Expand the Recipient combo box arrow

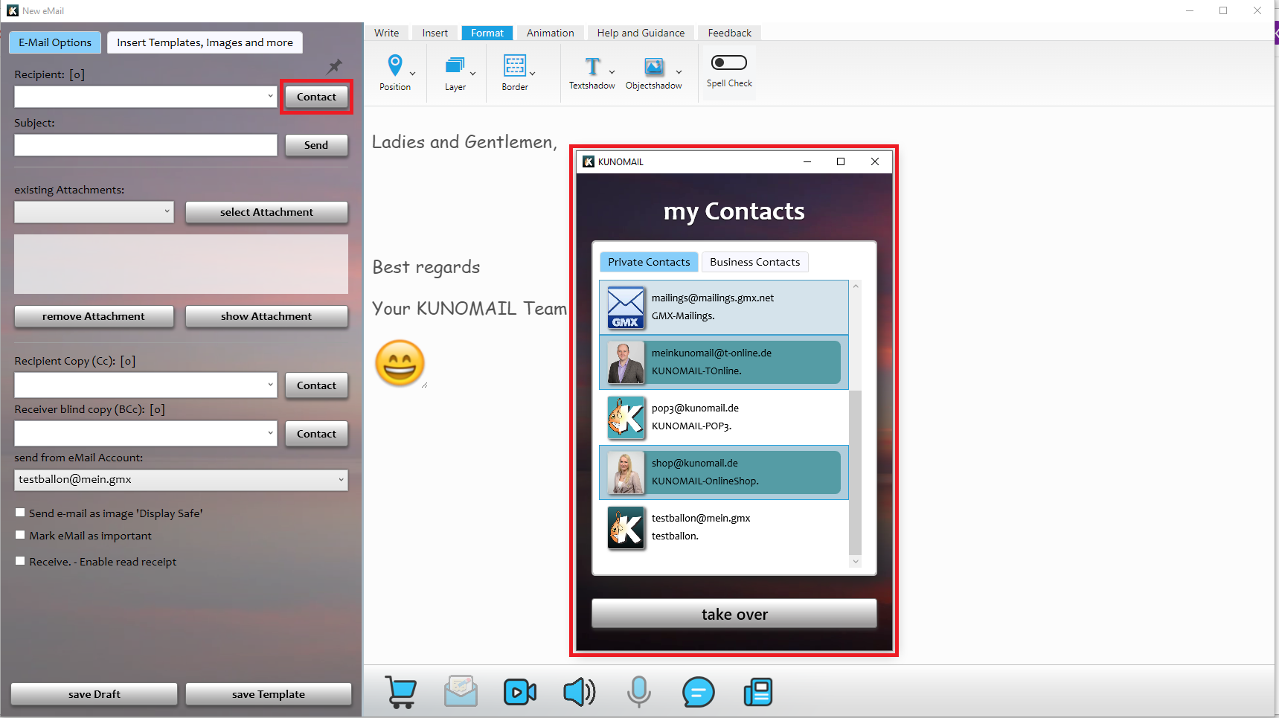pos(270,97)
